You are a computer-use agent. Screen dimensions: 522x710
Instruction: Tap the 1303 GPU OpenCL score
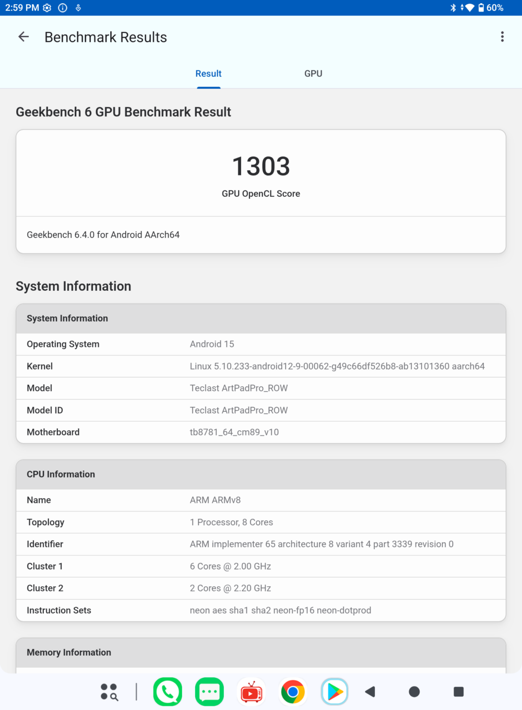[x=261, y=167]
